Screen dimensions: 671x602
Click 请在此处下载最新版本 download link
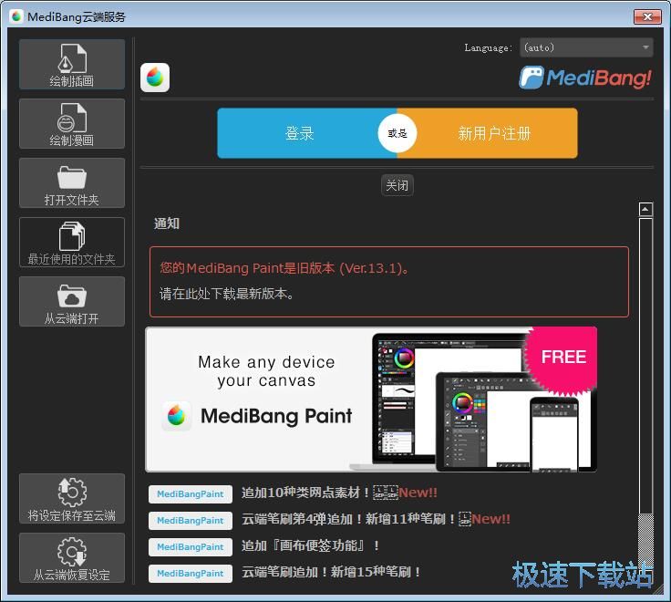(227, 294)
